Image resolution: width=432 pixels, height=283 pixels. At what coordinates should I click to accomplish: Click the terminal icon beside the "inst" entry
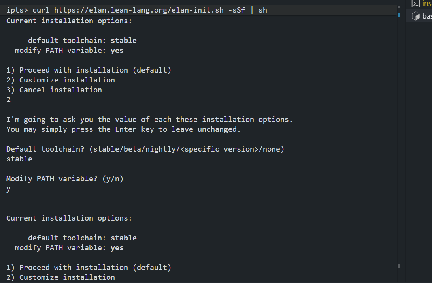tap(415, 4)
